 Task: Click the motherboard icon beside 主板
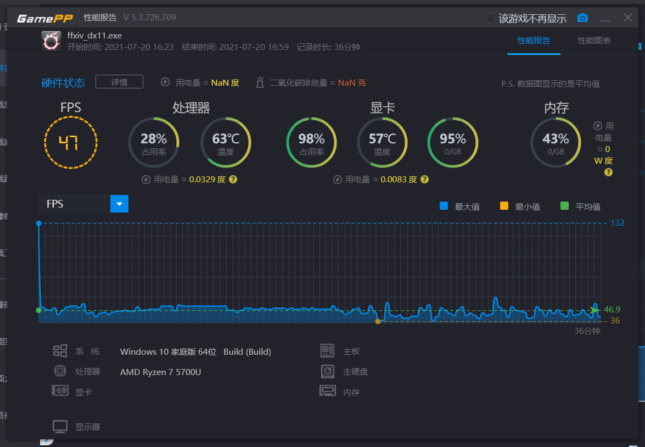click(x=327, y=351)
